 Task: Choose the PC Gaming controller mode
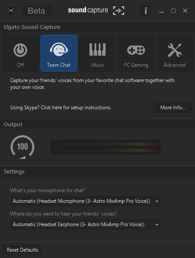pos(136,53)
